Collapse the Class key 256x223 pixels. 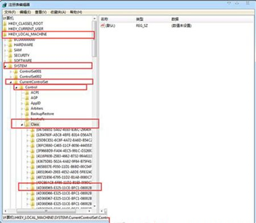22,125
